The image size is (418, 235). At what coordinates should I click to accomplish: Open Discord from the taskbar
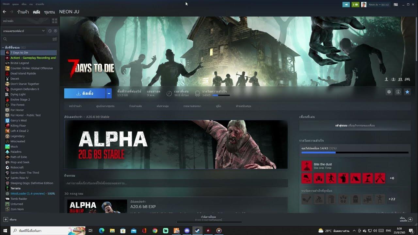(x=187, y=231)
